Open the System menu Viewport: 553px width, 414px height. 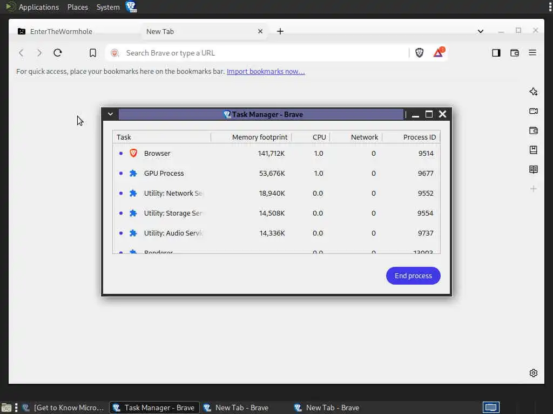tap(108, 7)
